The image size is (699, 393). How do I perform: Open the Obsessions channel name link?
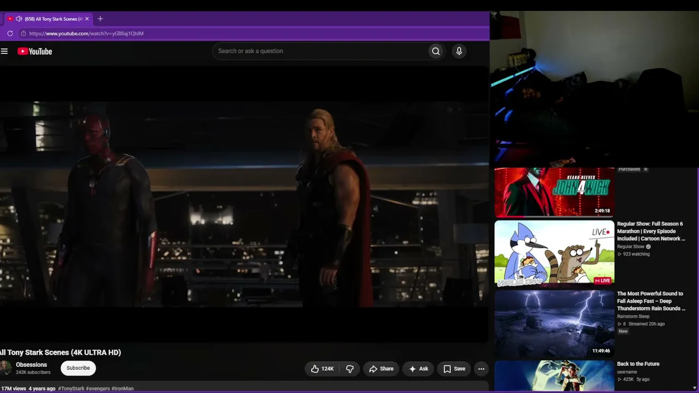(31, 365)
